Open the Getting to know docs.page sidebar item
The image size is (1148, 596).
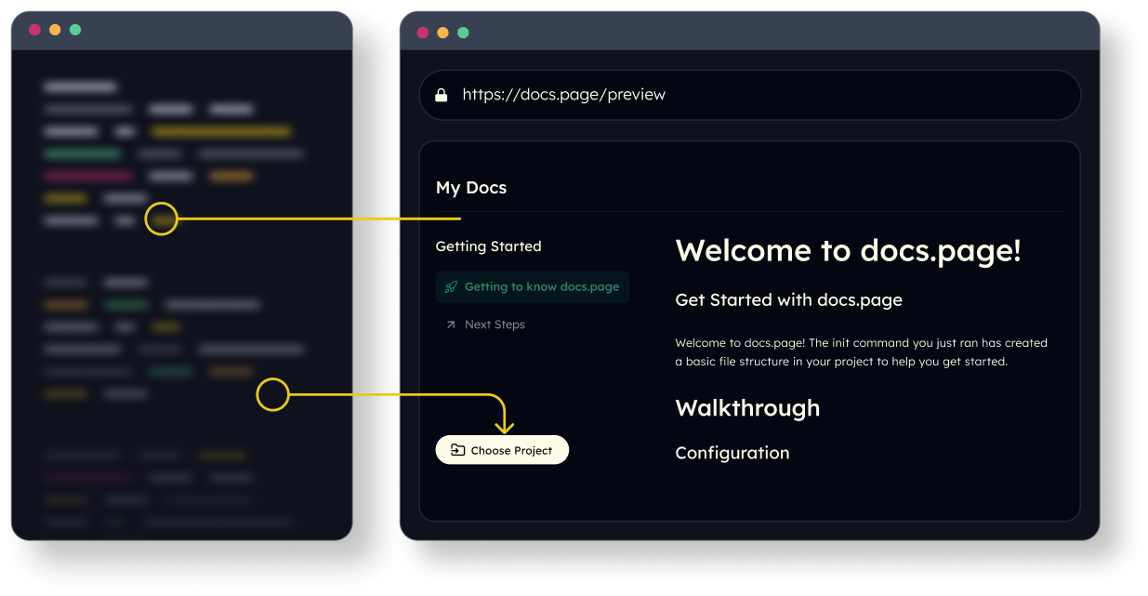(541, 287)
